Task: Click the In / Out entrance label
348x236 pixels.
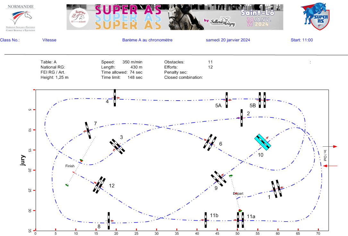Action: [x=325, y=155]
